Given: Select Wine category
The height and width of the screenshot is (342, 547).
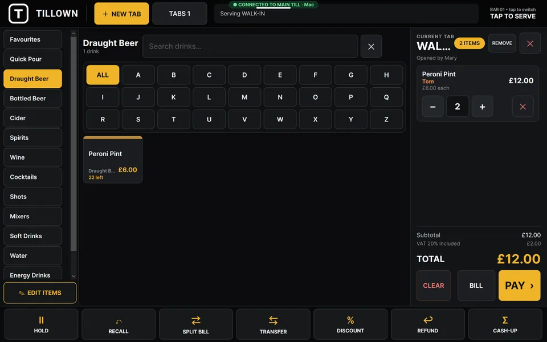Looking at the screenshot, I should click(33, 157).
